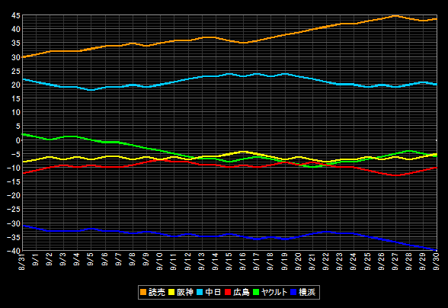Viewport: 448px width, 308px height.
Task: Click the -10 y-axis value
Action: click(14, 168)
